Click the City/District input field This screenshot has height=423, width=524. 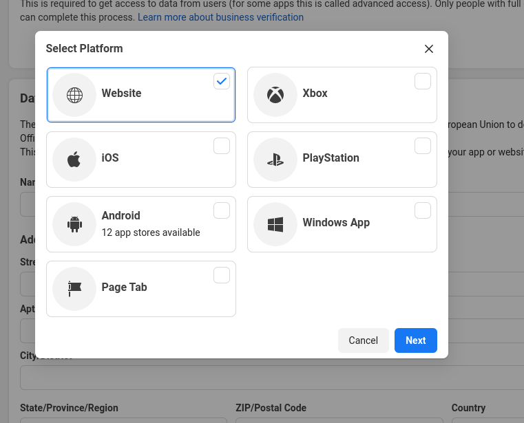click(269, 378)
